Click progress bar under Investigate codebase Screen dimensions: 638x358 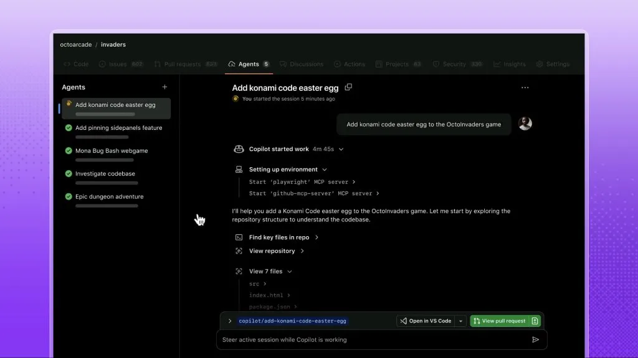pyautogui.click(x=107, y=183)
